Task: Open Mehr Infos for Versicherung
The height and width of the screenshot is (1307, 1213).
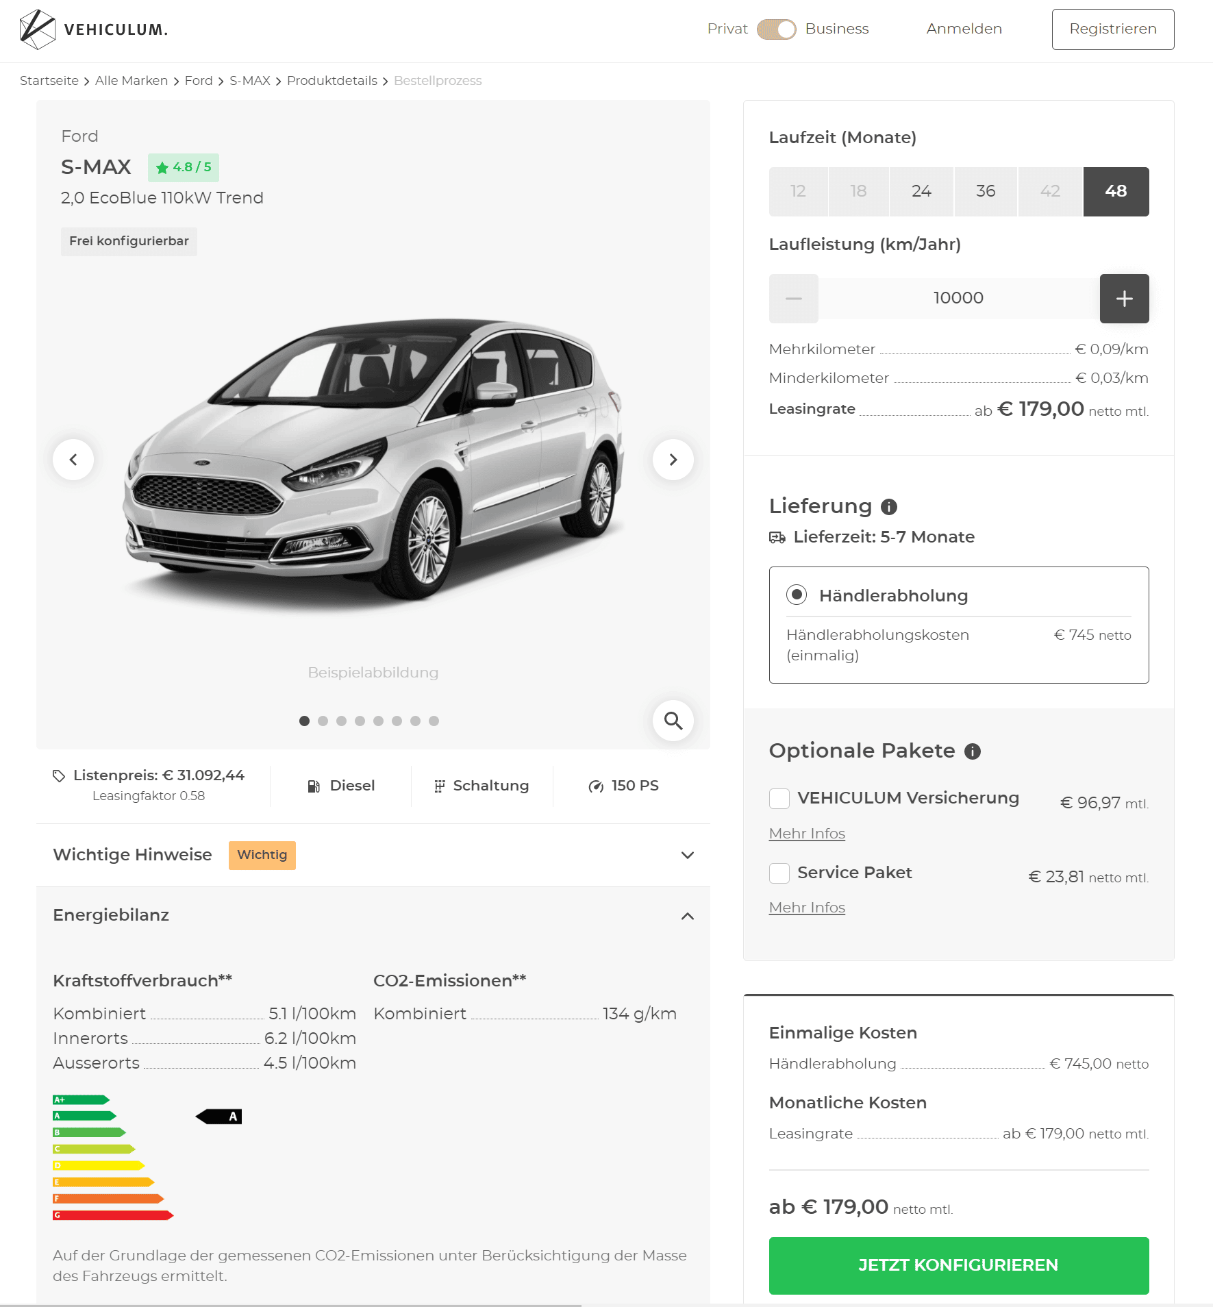Action: [807, 834]
